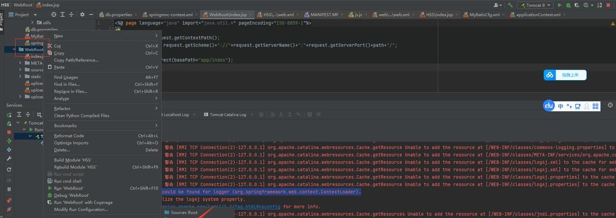Click the Run with Coverage toolbar icon
616x218 pixels.
coord(577,5)
